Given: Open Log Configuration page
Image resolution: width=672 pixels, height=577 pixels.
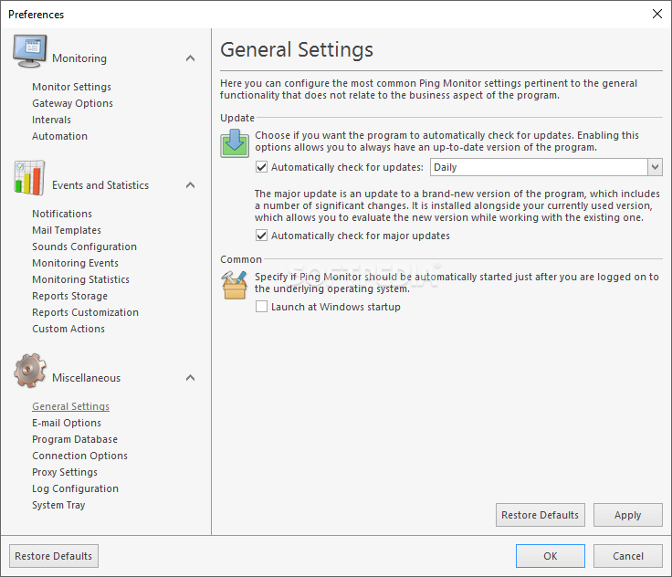Looking at the screenshot, I should 75,488.
